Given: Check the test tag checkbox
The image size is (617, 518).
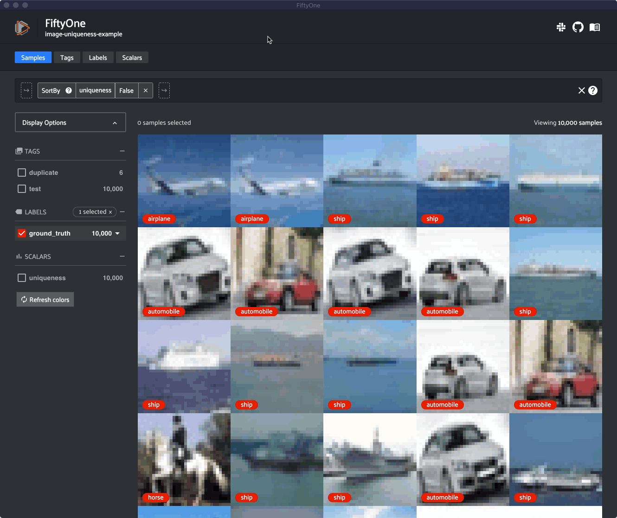Looking at the screenshot, I should pyautogui.click(x=22, y=189).
